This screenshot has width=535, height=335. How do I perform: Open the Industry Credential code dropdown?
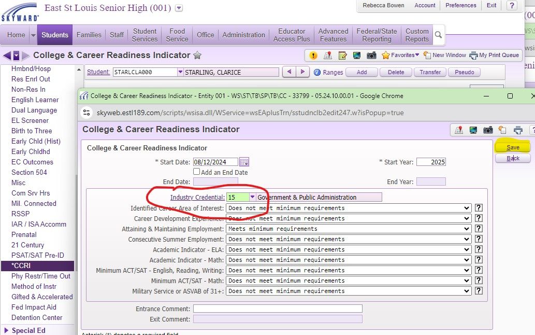tap(252, 198)
